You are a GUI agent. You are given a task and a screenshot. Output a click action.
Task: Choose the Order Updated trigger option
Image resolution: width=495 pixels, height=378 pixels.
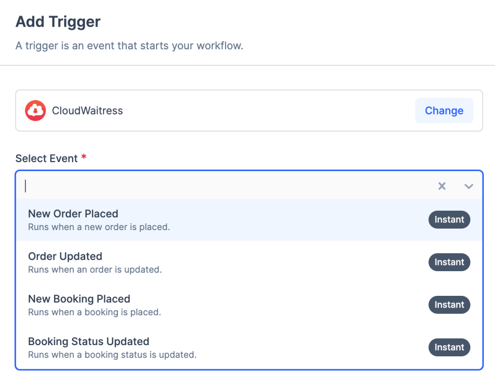pyautogui.click(x=65, y=256)
